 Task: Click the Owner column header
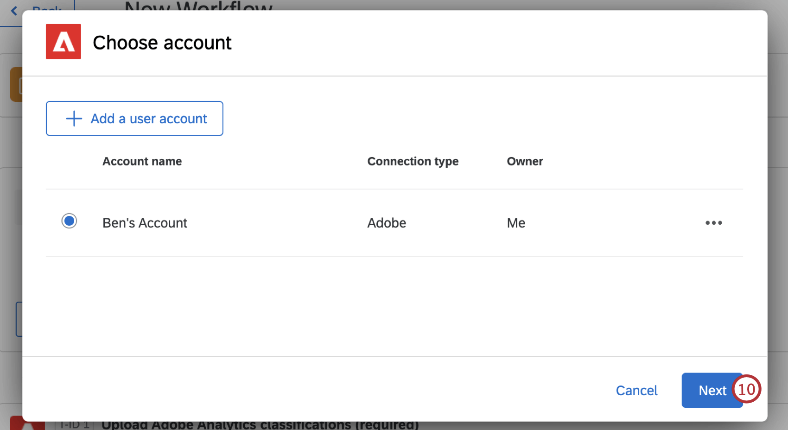pyautogui.click(x=525, y=161)
